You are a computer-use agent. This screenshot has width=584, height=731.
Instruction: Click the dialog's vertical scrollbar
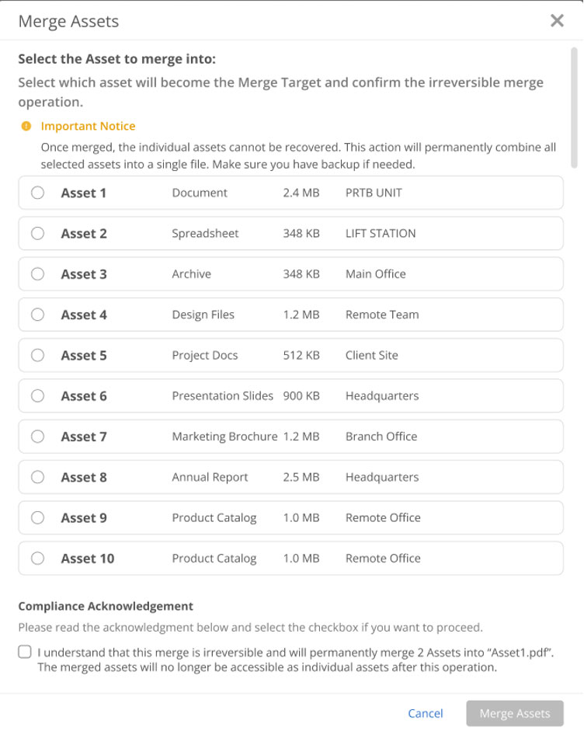pos(574,107)
